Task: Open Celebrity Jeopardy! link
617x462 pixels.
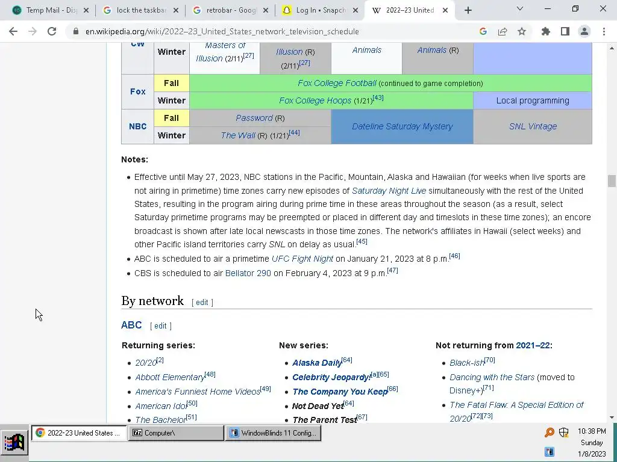Action: click(331, 377)
